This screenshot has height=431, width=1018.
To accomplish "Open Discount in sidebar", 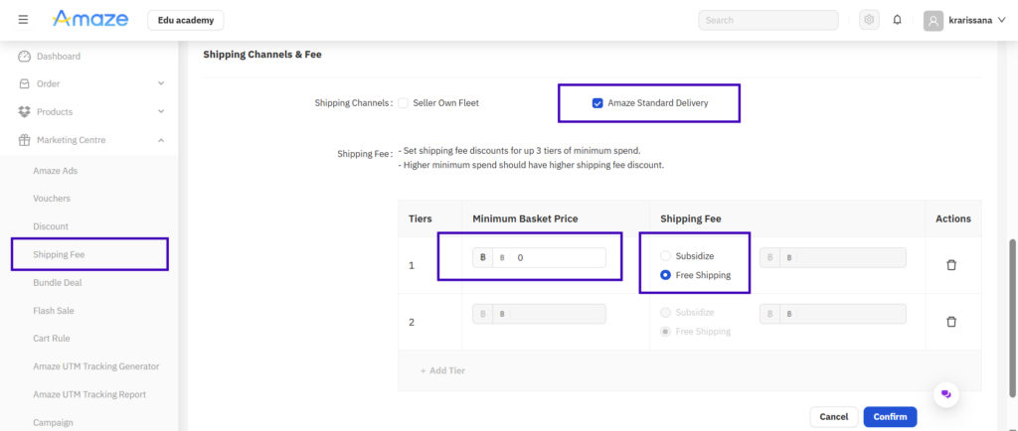I will 51,226.
